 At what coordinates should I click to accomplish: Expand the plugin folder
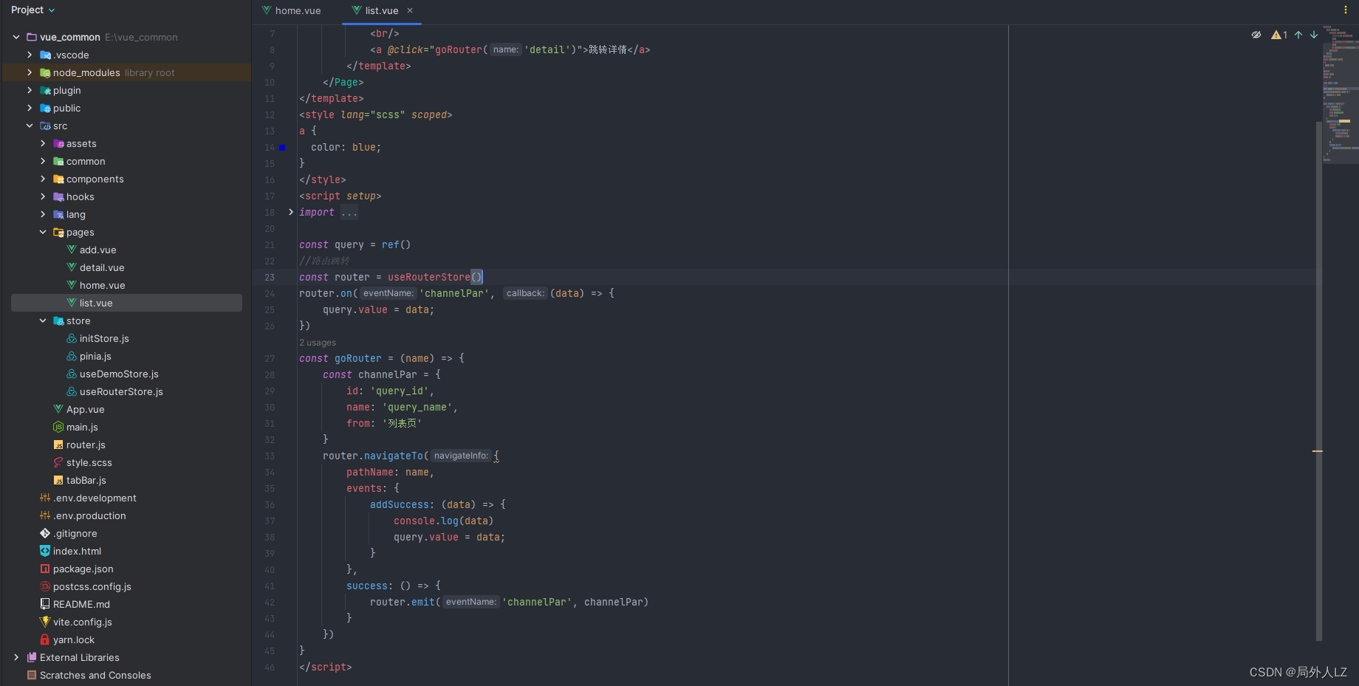point(30,90)
